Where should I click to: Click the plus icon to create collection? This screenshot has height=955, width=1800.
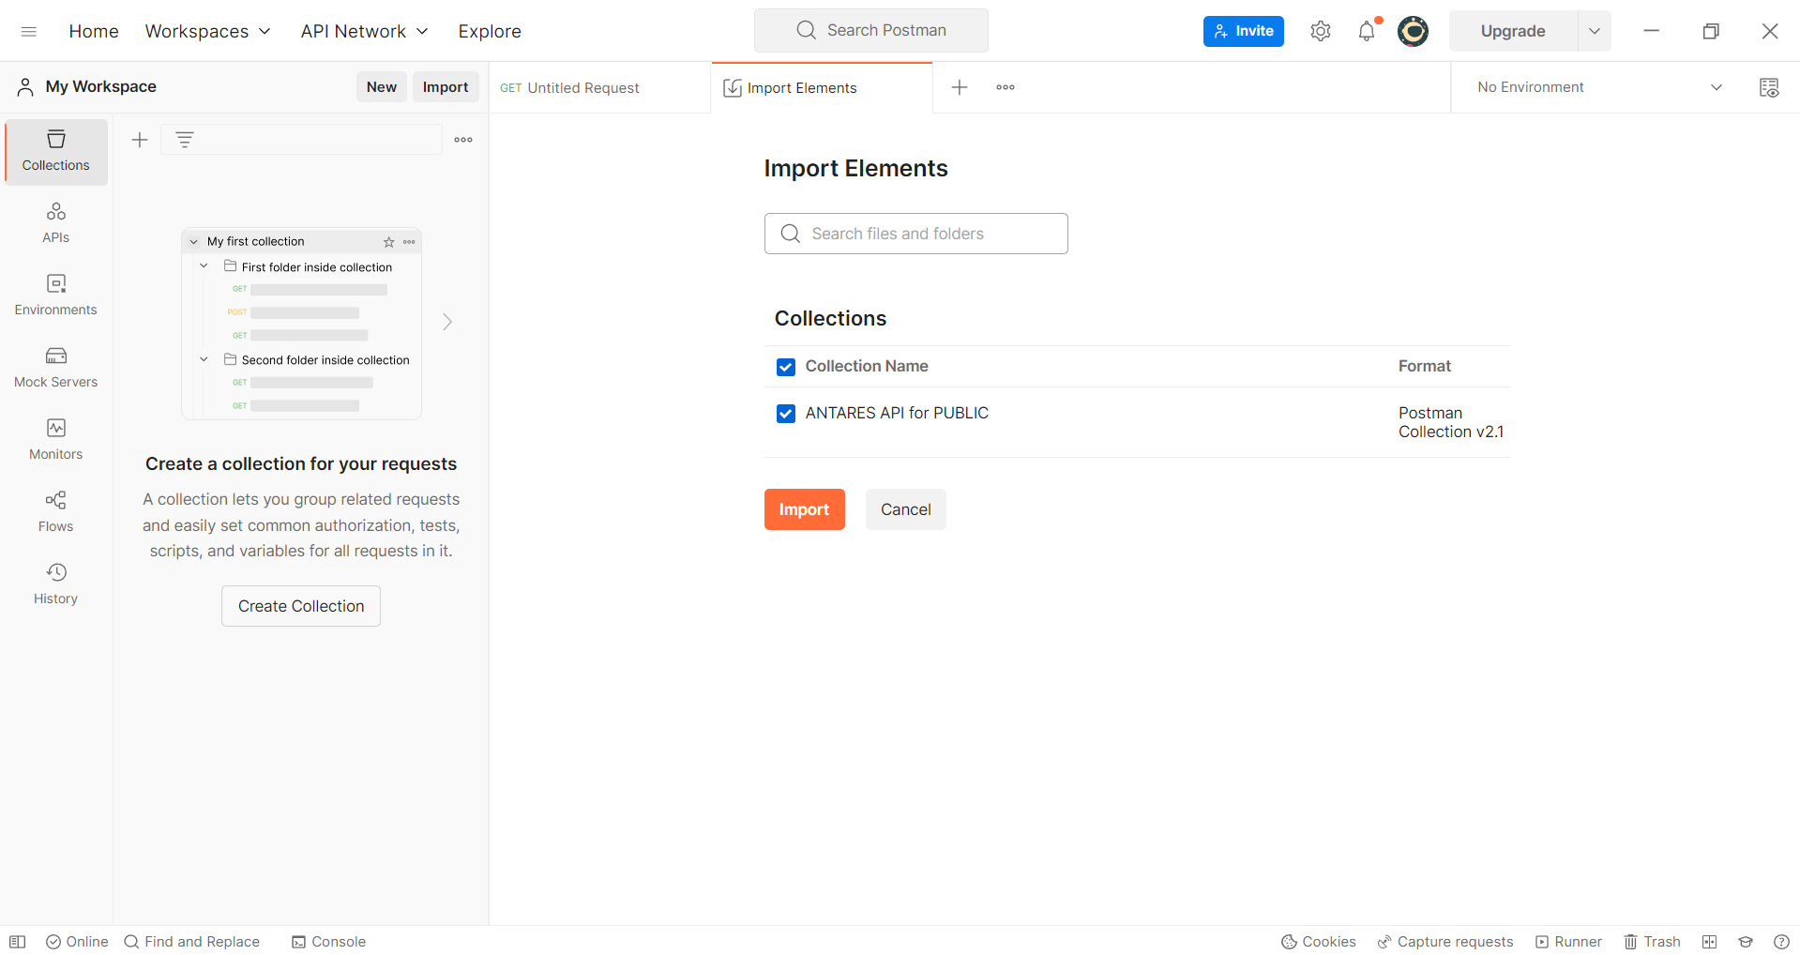click(x=140, y=140)
